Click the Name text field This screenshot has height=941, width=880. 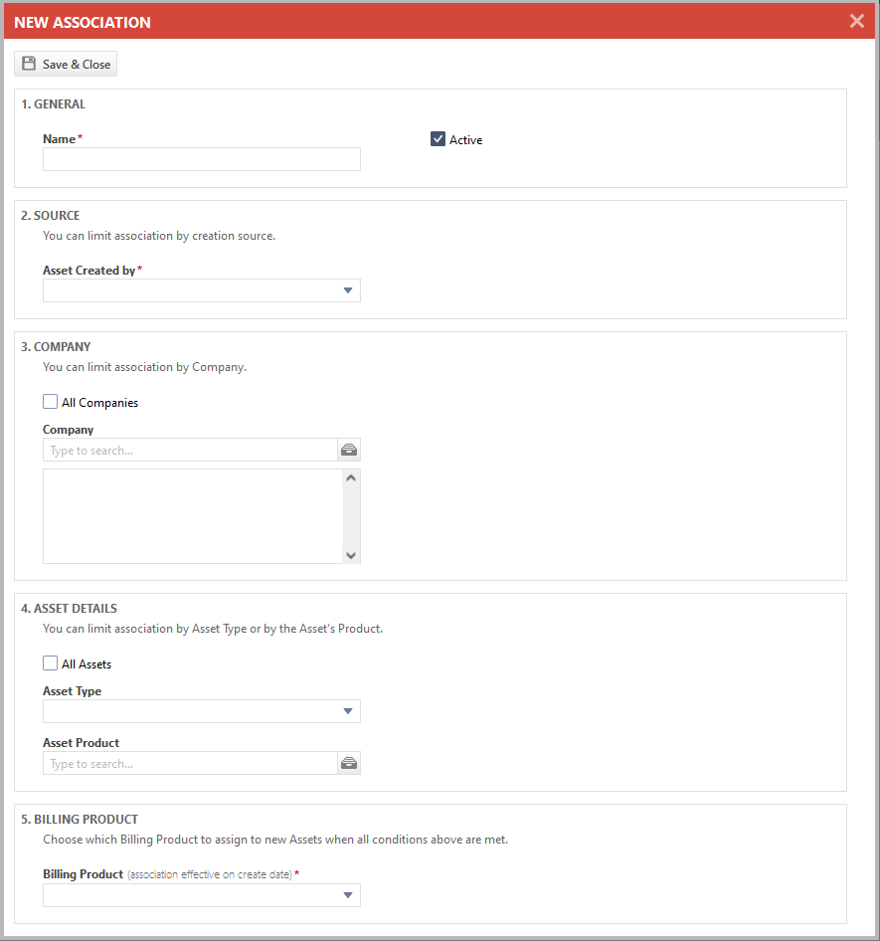(201, 159)
